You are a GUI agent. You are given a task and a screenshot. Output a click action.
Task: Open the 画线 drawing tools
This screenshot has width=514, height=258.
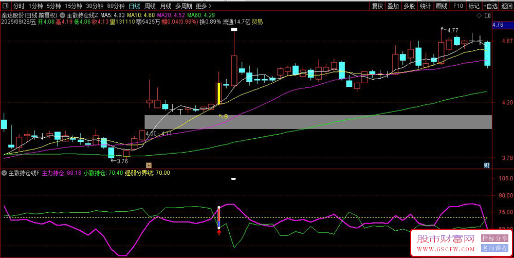(x=442, y=6)
